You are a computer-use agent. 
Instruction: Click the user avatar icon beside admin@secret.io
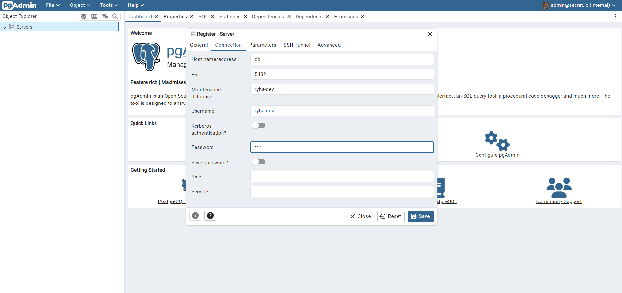pos(546,6)
